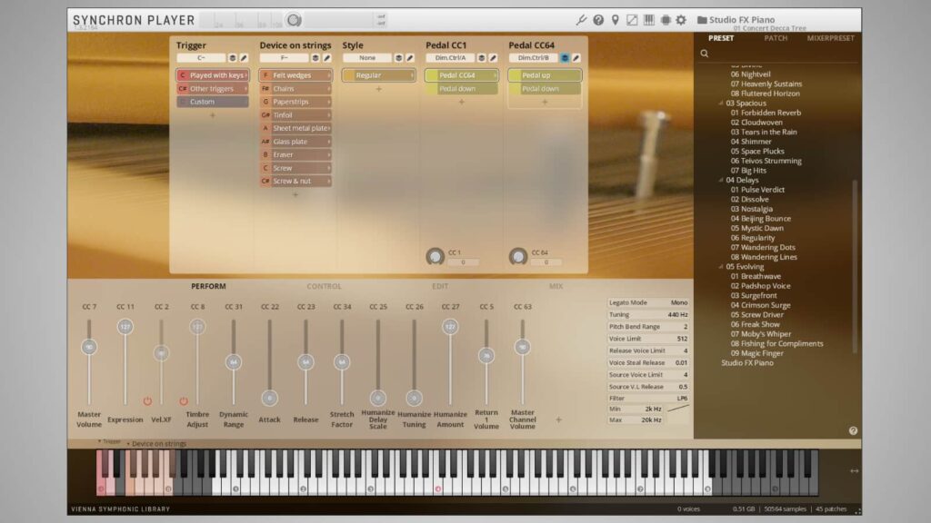Toggle the Timbre Adjust power button
Screen dimensions: 931x523
click(183, 400)
